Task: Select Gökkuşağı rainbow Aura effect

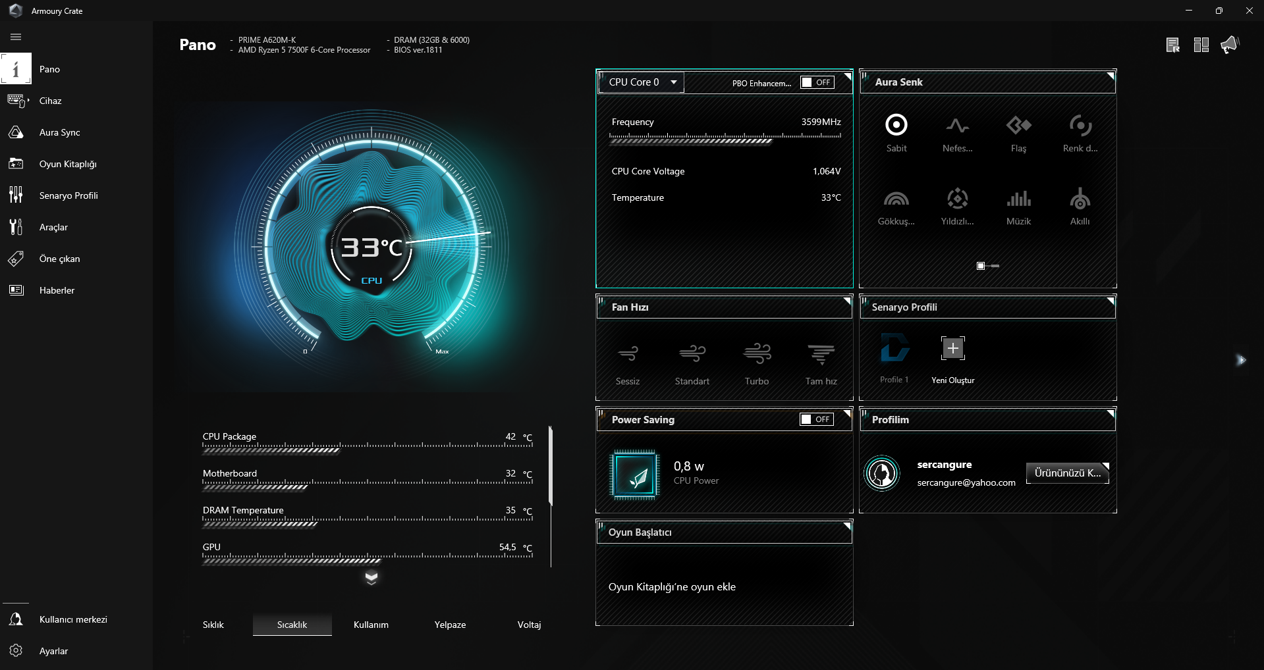Action: click(x=896, y=206)
